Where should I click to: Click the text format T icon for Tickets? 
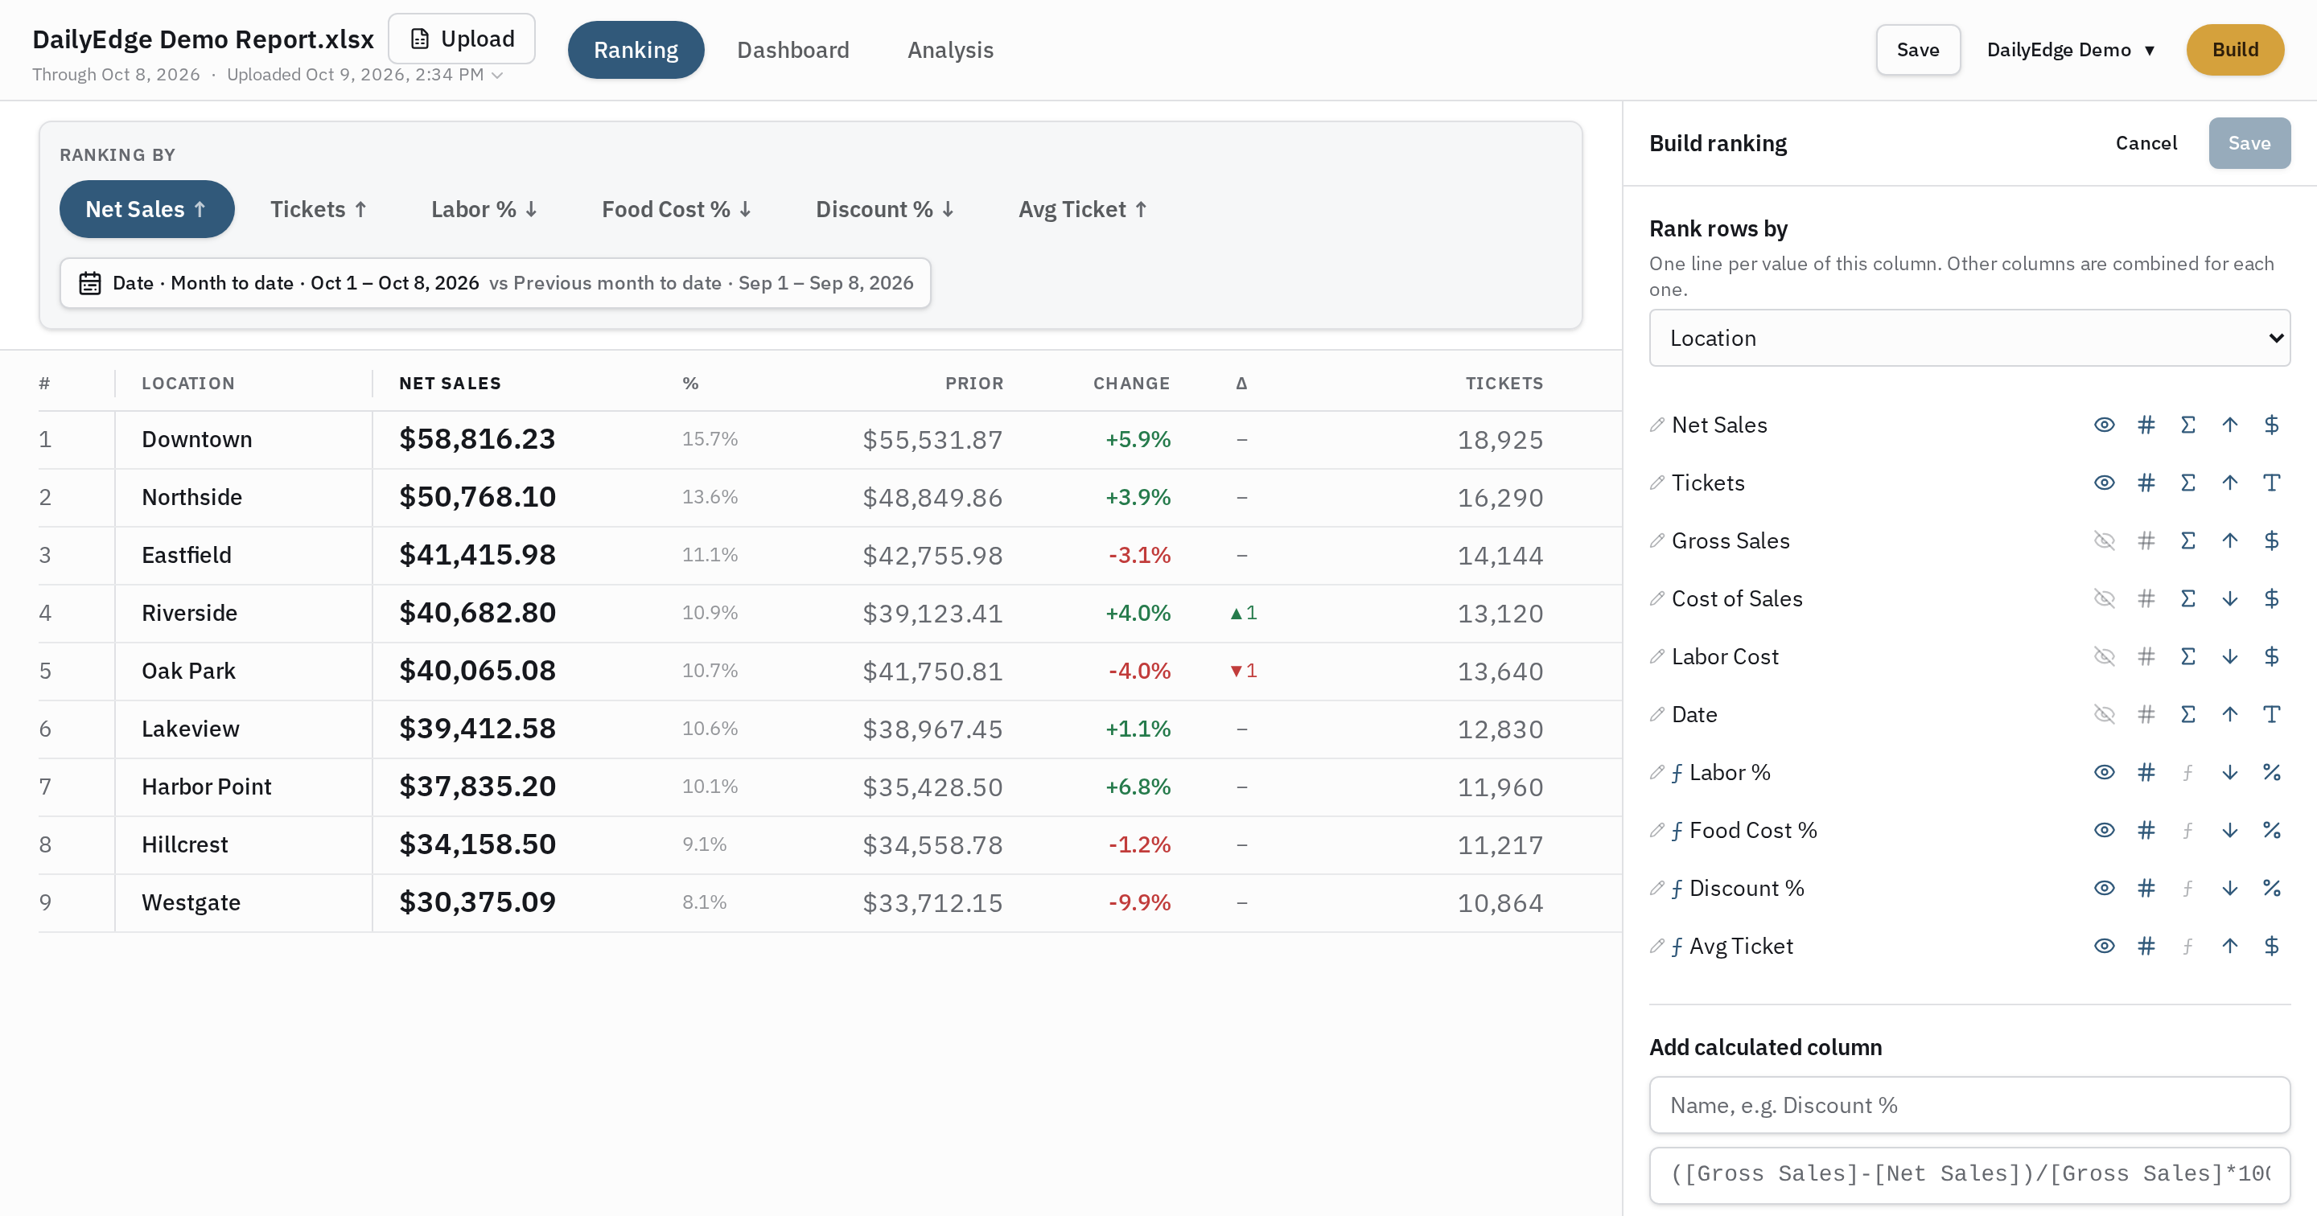click(x=2272, y=483)
